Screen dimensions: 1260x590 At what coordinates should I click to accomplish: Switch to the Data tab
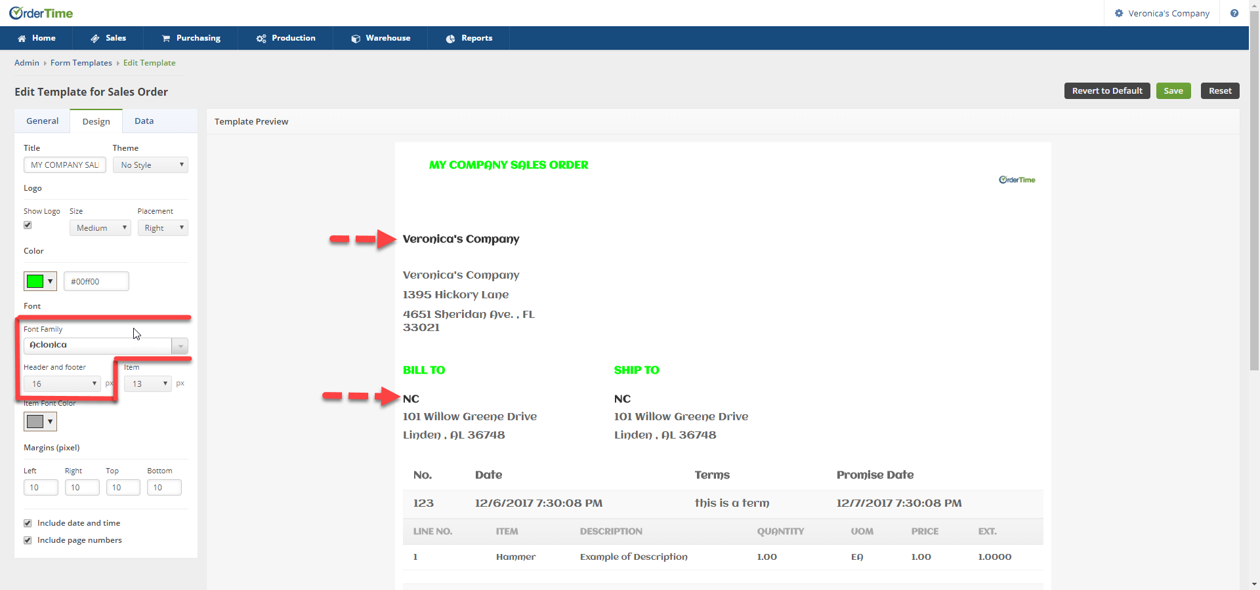point(144,121)
